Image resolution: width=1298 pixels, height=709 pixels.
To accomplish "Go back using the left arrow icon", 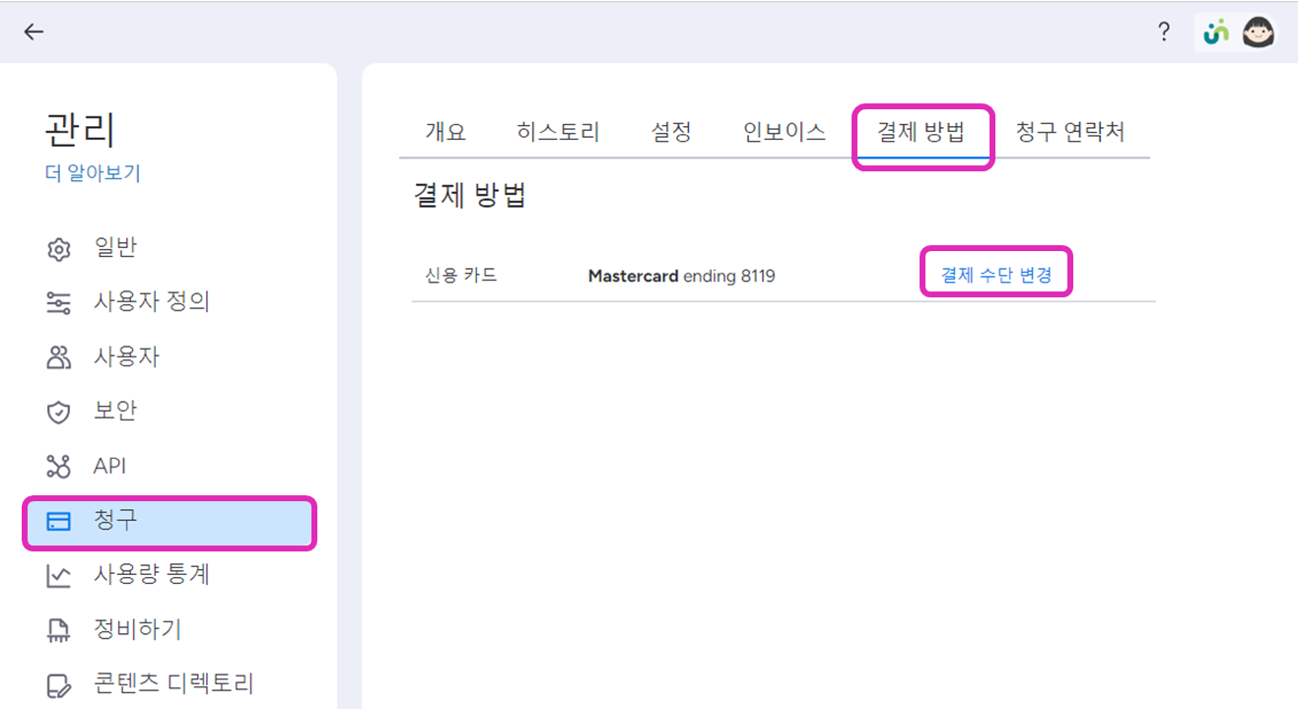I will 34,32.
